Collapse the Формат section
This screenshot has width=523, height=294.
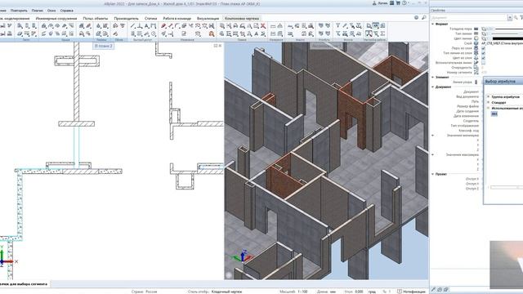pyautogui.click(x=433, y=24)
